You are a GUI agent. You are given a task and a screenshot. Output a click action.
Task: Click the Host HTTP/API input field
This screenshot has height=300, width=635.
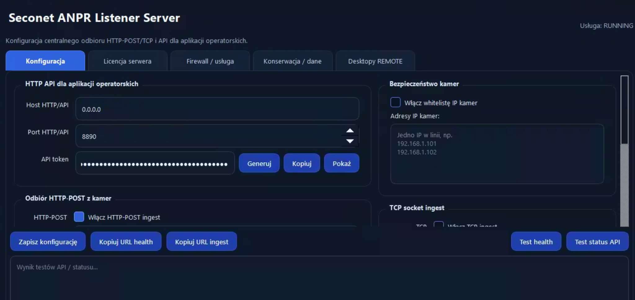[217, 109]
